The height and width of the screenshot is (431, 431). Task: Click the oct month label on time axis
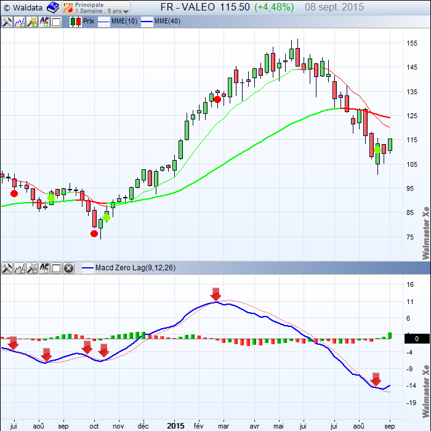94,426
